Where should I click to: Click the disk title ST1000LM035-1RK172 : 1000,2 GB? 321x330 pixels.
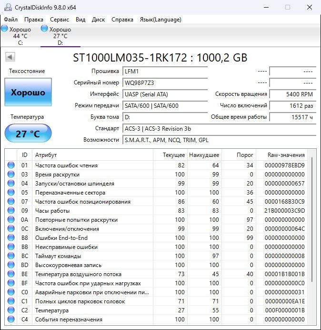(x=160, y=58)
